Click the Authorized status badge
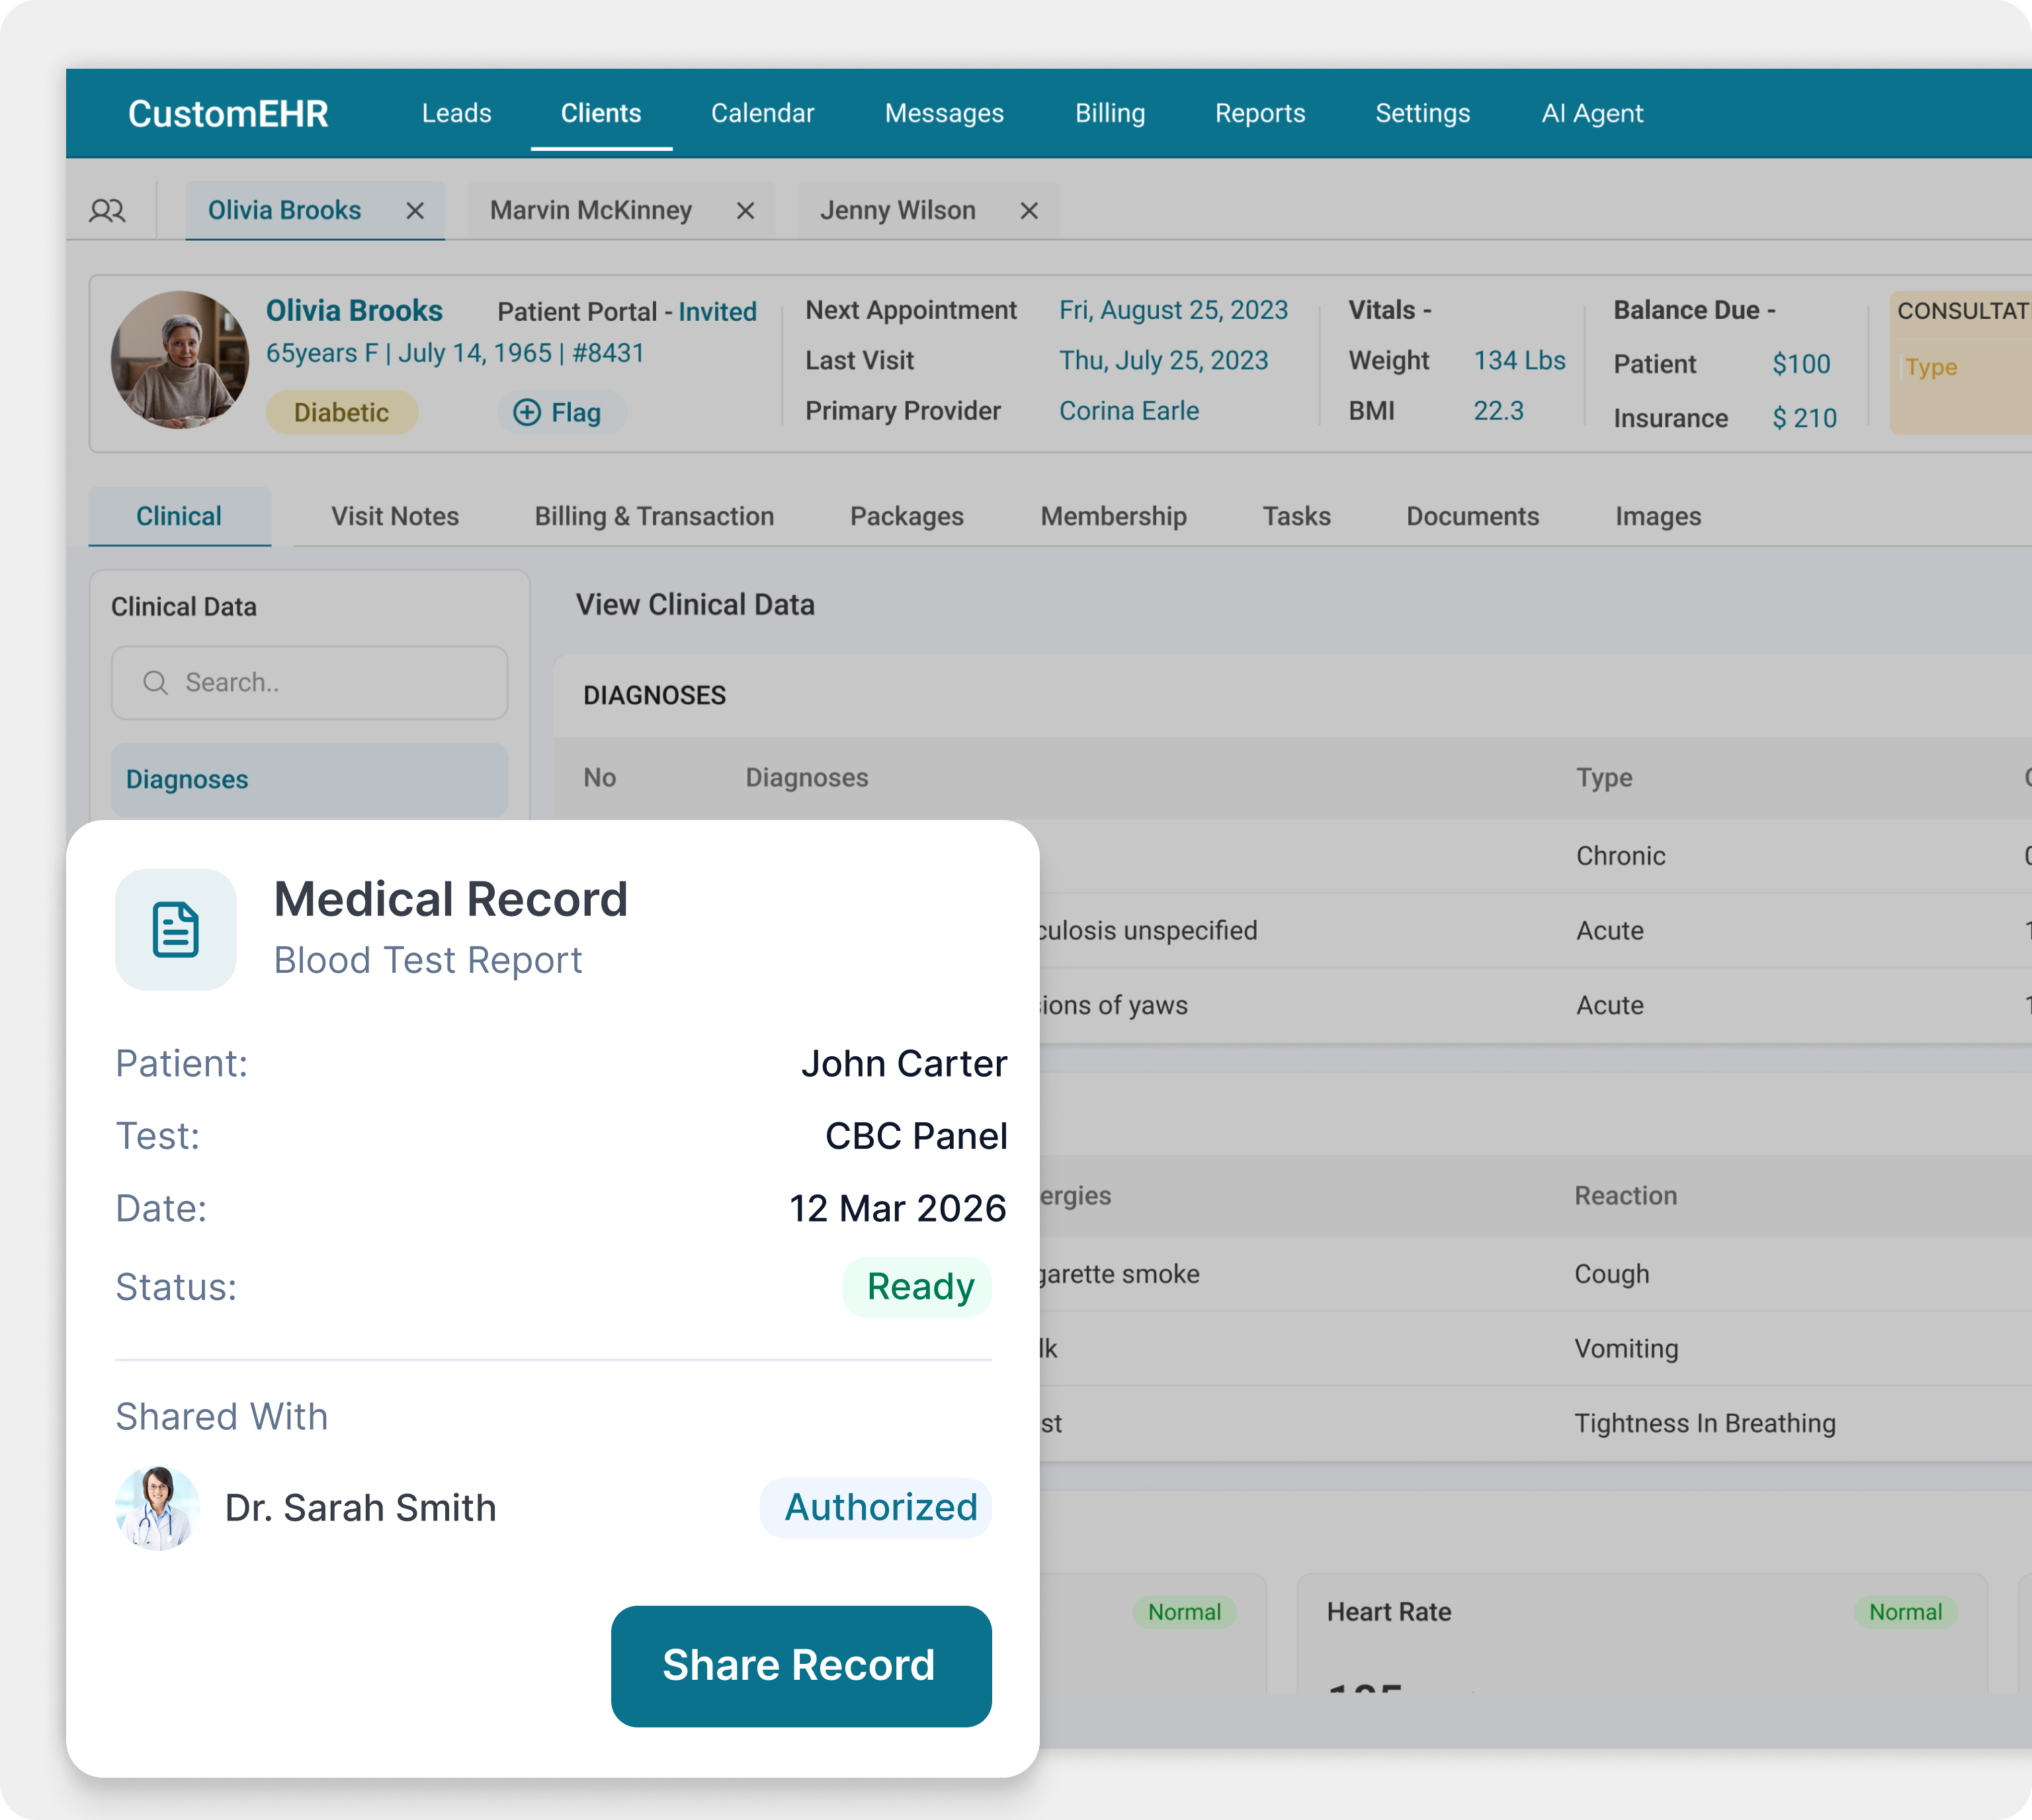This screenshot has width=2032, height=1820. coord(880,1507)
